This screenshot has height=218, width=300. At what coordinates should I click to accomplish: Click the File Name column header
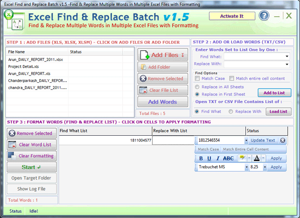click(37, 52)
